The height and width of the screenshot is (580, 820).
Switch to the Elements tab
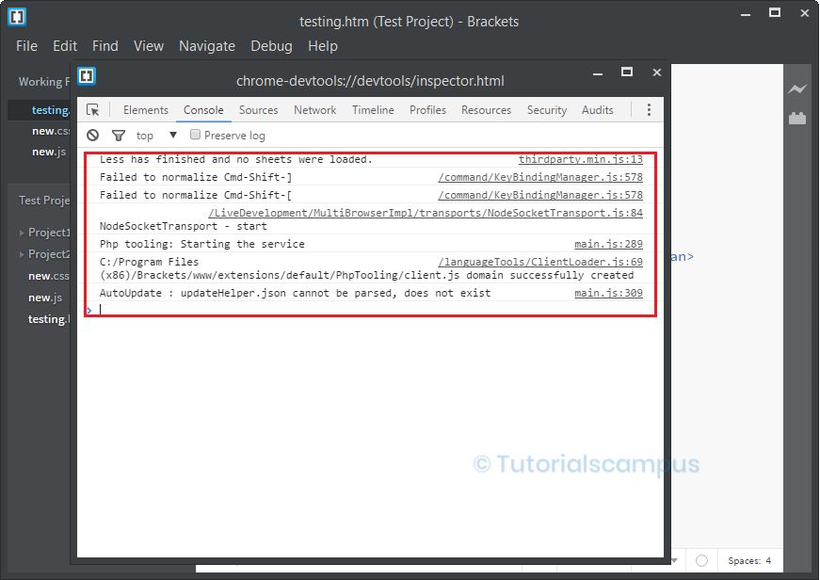145,110
